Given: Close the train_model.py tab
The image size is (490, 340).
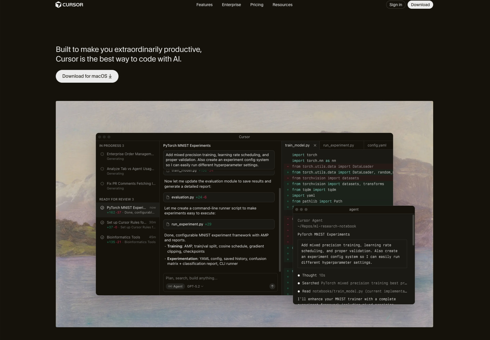Looking at the screenshot, I should pos(315,145).
